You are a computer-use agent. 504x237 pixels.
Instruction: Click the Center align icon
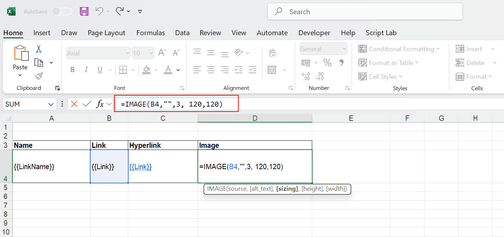point(211,69)
